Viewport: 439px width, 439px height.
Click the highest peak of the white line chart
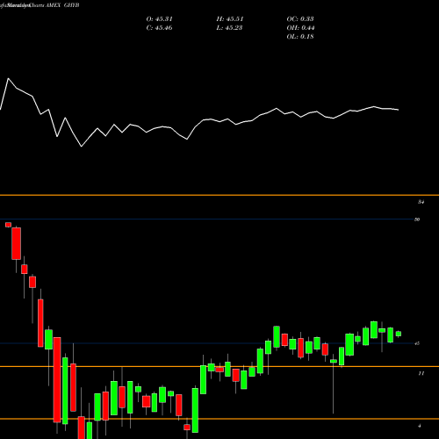point(8,78)
